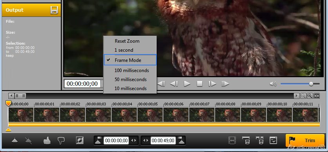Viewport: 328px width, 152px height.
Task: Select frame thumbnail at 00:00:00;02
Action: (x=72, y=114)
